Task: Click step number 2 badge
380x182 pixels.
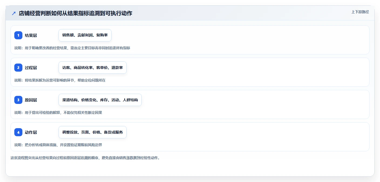Action: [18, 68]
